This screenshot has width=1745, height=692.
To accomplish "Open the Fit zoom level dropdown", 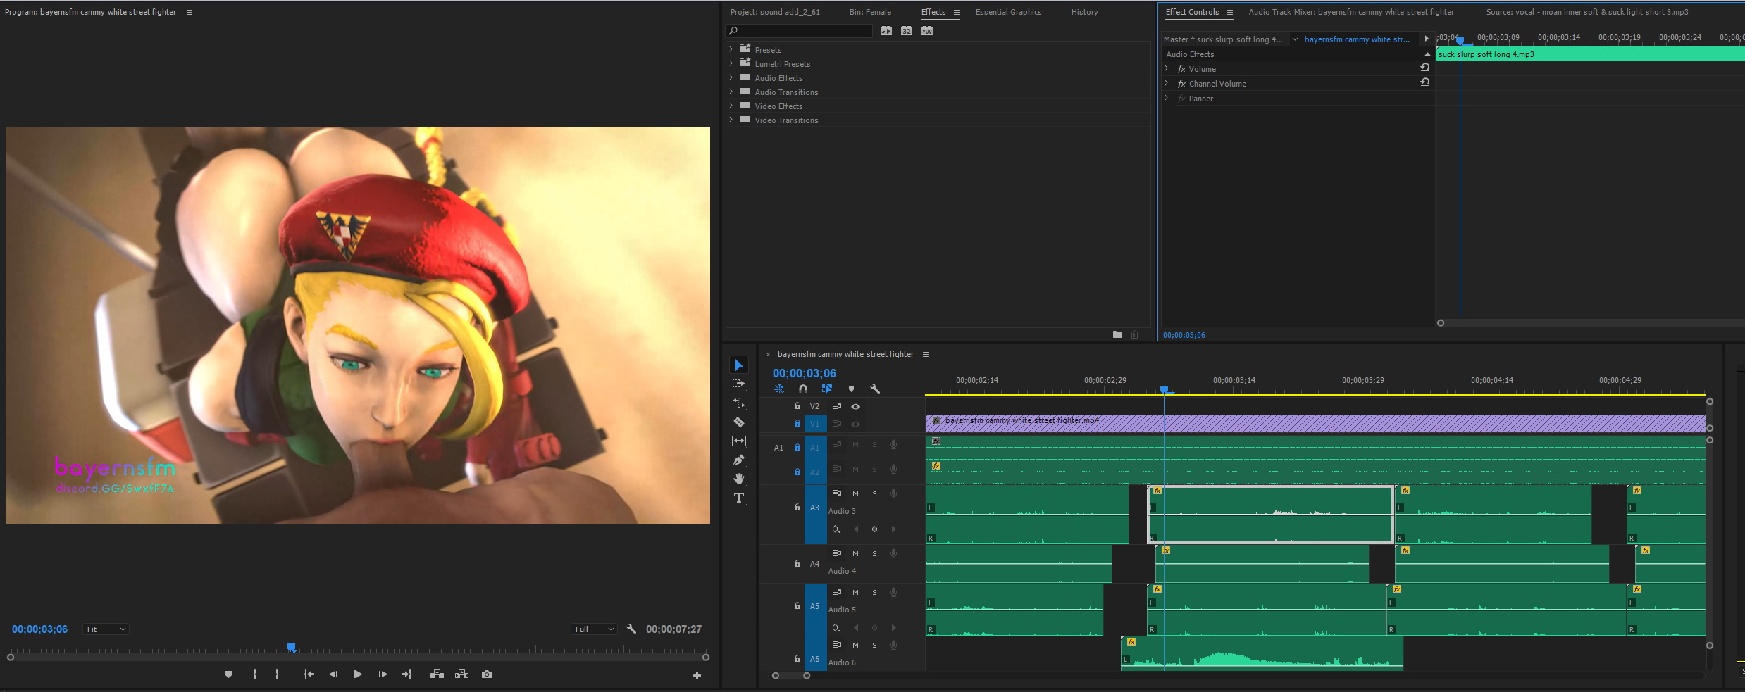I will pyautogui.click(x=106, y=629).
